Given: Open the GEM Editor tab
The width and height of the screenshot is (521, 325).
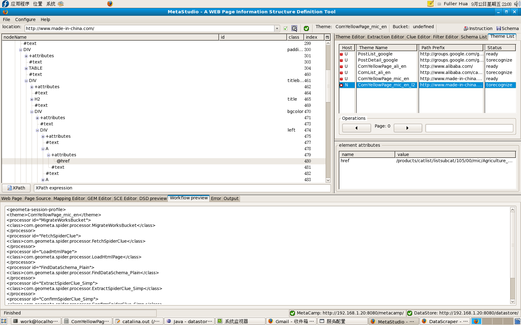Looking at the screenshot, I should point(99,198).
